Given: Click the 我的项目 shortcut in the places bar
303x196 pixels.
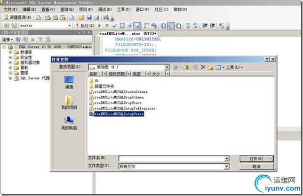Looking at the screenshot, I should pos(69,103).
